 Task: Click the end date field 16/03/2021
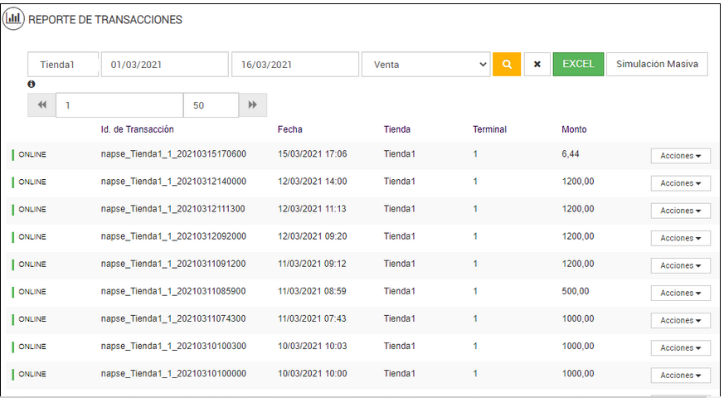click(294, 65)
